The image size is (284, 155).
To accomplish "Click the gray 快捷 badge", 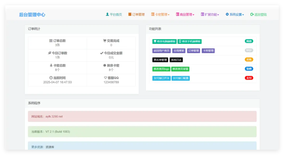I will click(249, 50).
